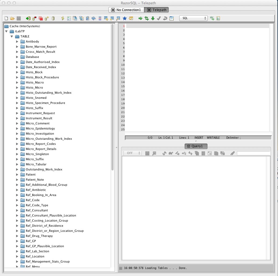Screen dimensions: 278x276
Task: Expand the Antibody table node
Action: [x=17, y=41]
